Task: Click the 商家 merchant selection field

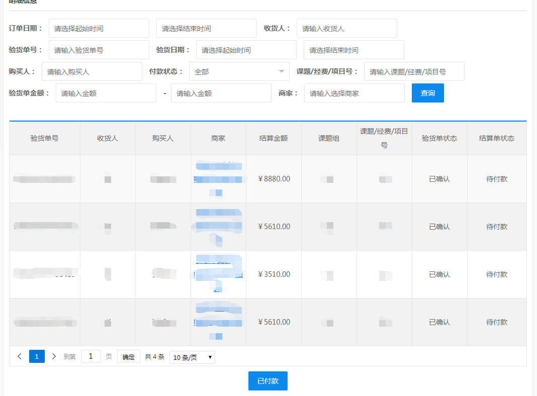Action: pos(354,93)
